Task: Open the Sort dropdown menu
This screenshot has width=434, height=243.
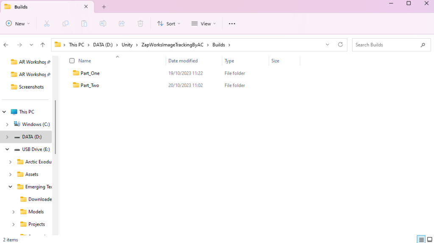Action: pos(169,24)
